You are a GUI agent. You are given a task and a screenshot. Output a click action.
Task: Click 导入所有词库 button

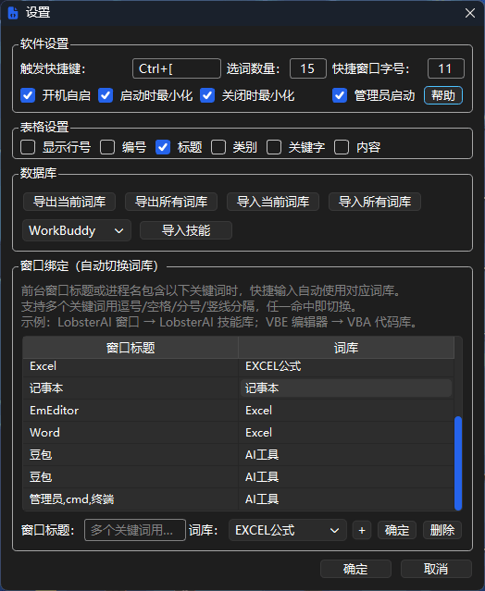375,202
